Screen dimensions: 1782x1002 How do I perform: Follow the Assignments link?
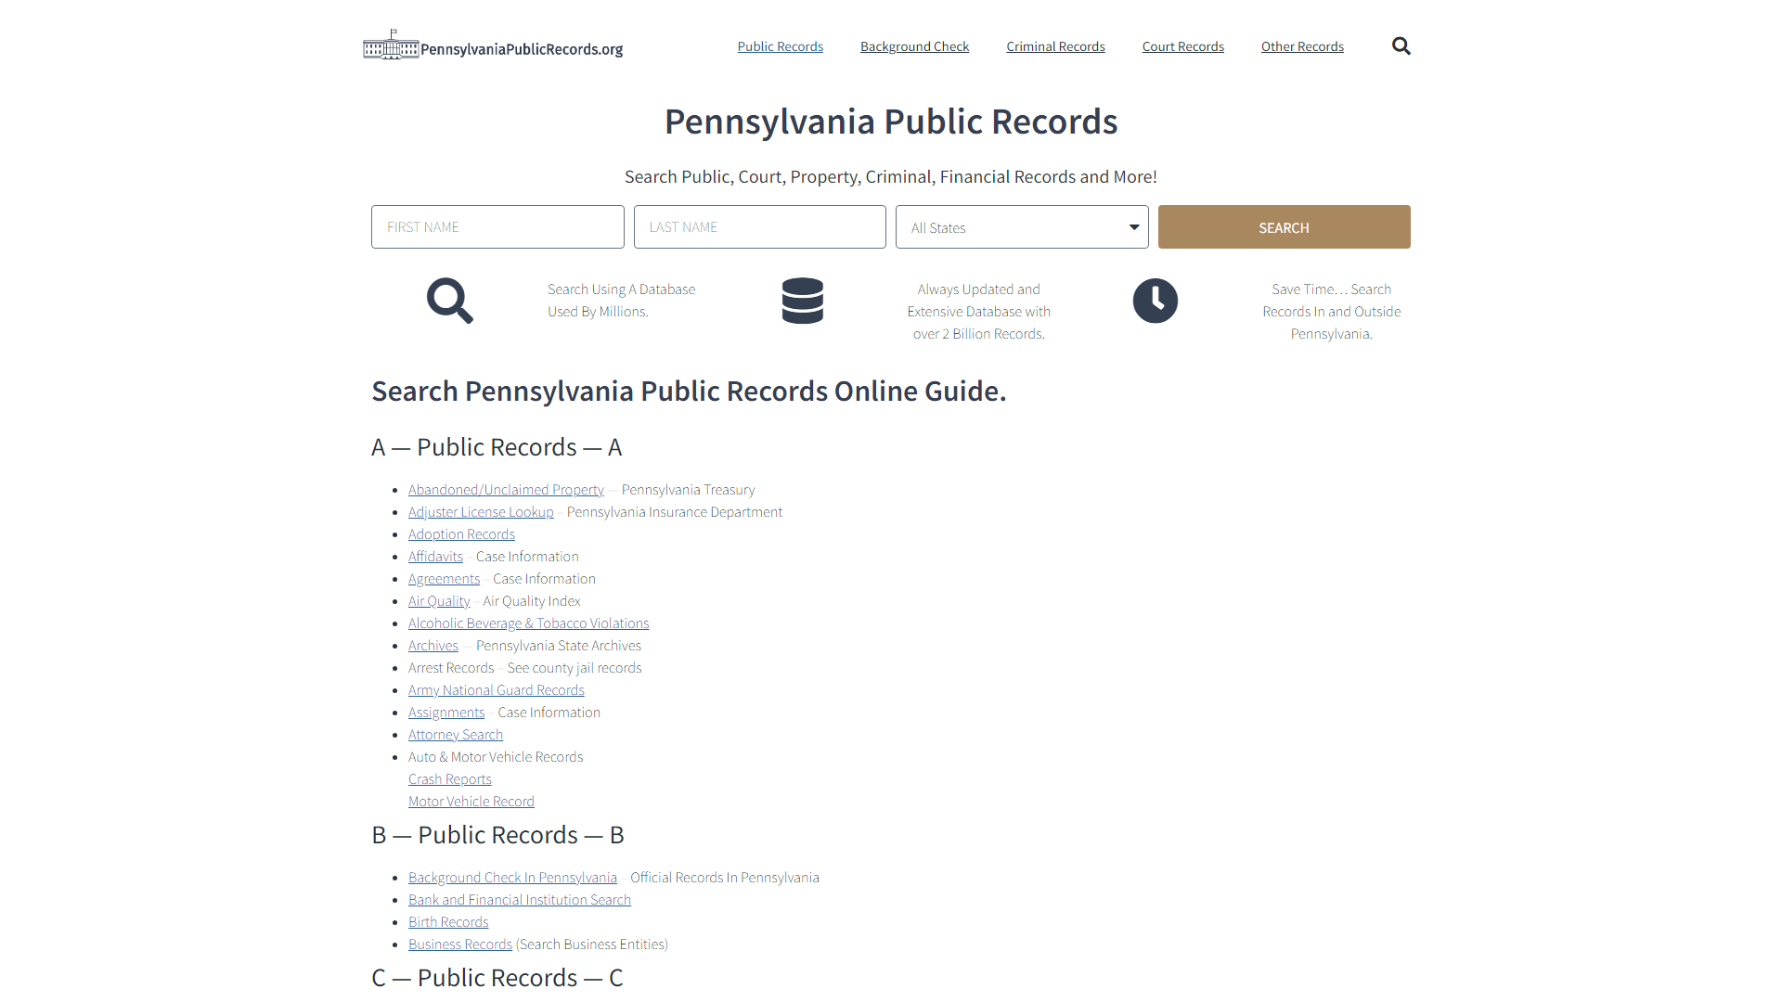click(446, 713)
